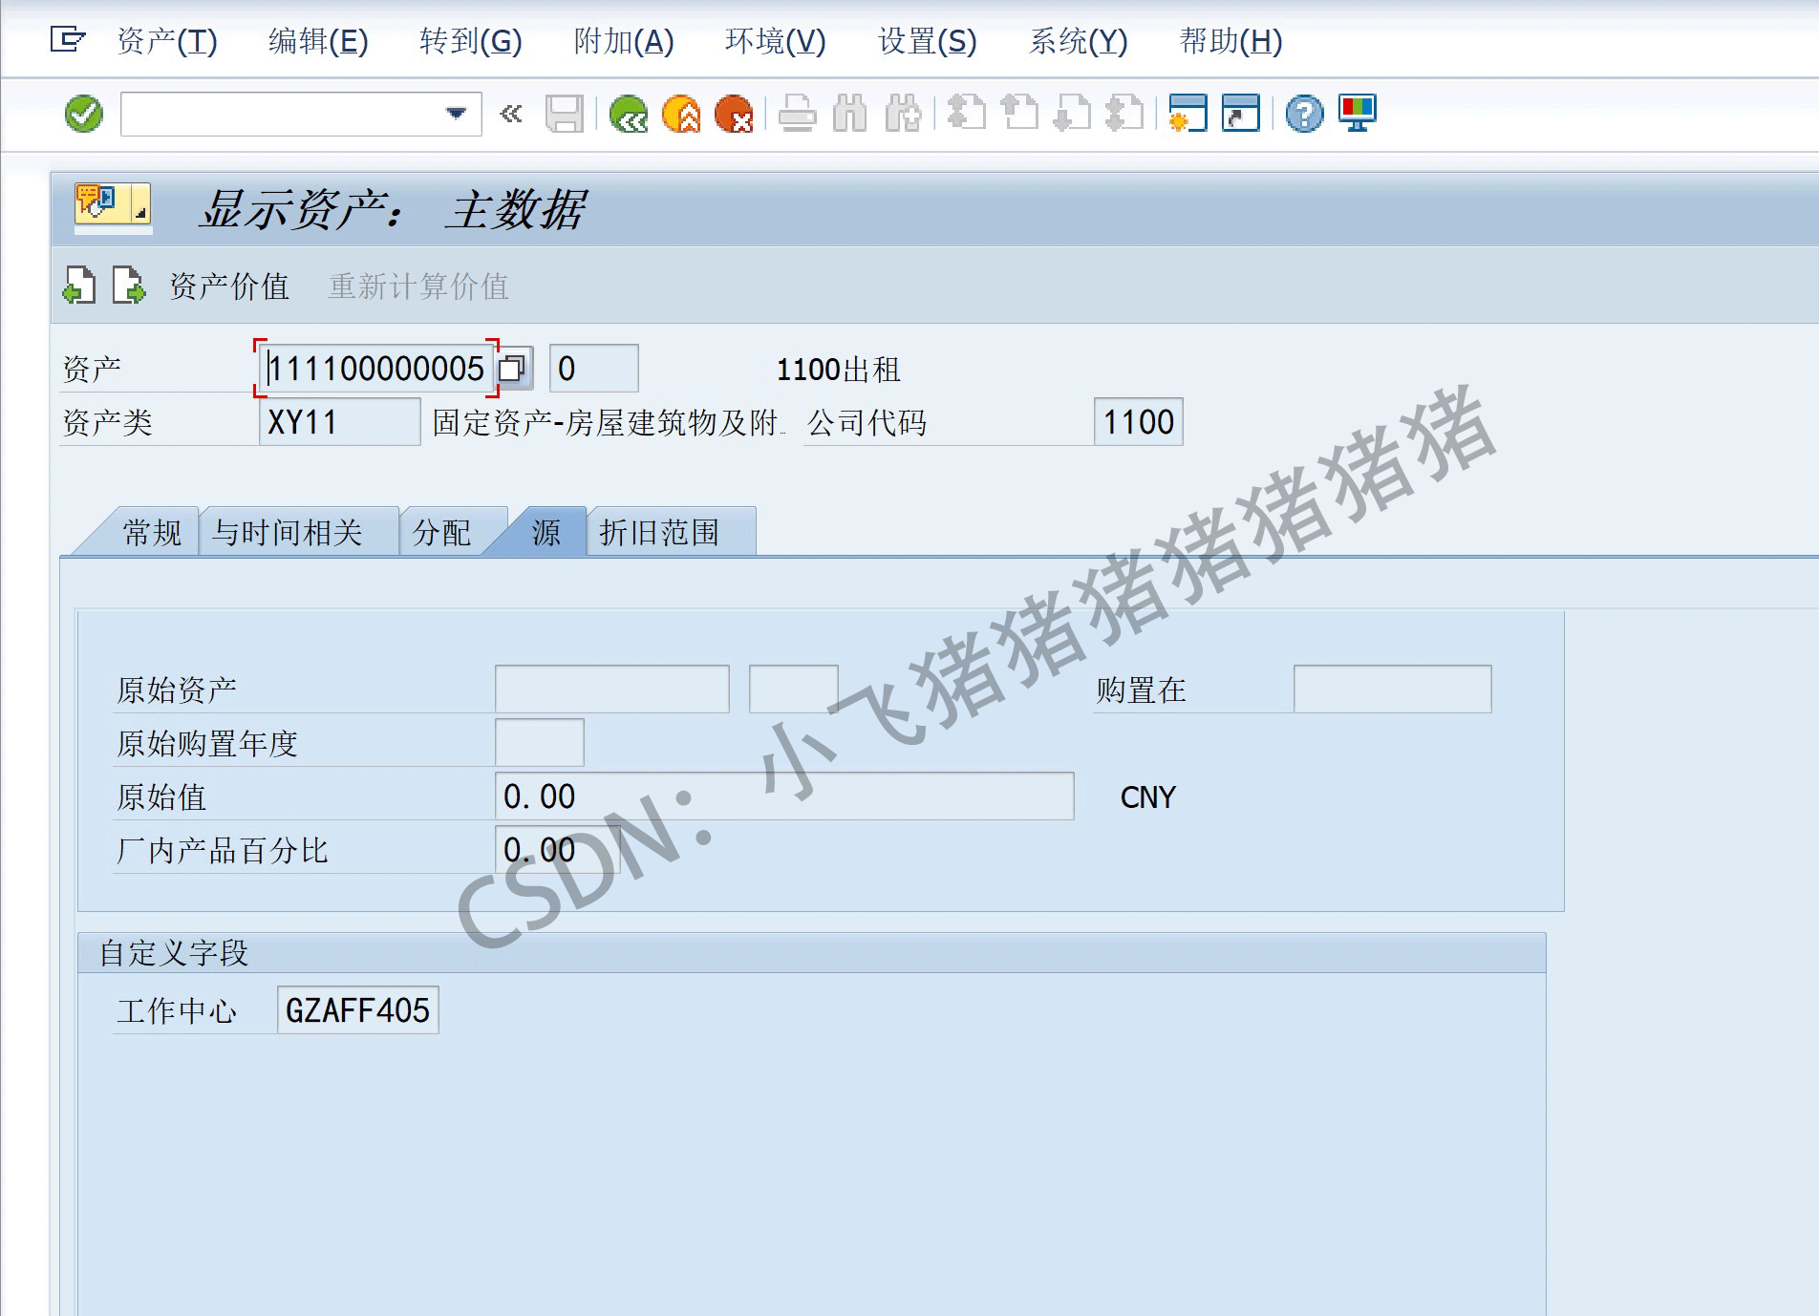Click the Create New Session icon

pos(1188,114)
